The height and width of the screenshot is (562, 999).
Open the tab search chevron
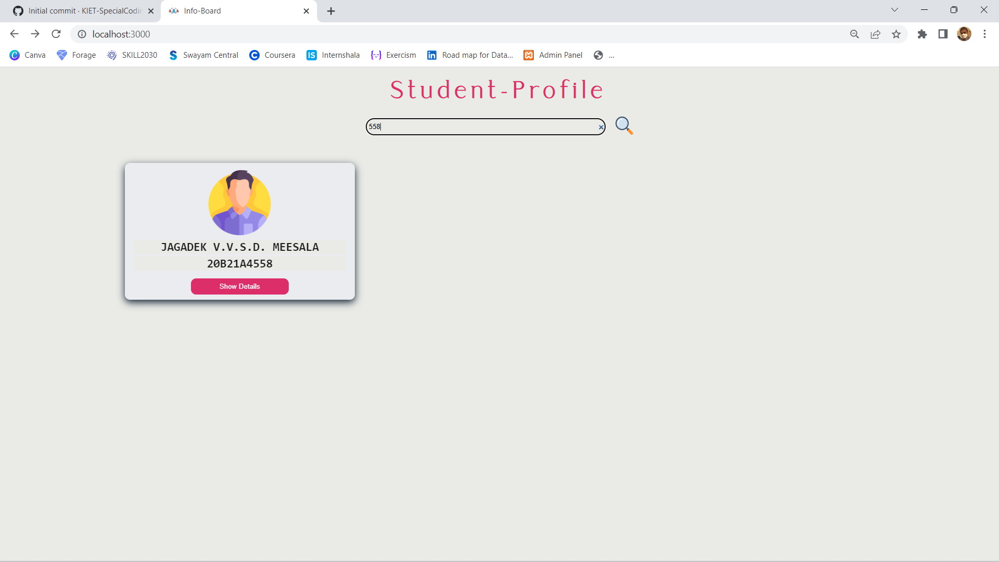tap(894, 10)
